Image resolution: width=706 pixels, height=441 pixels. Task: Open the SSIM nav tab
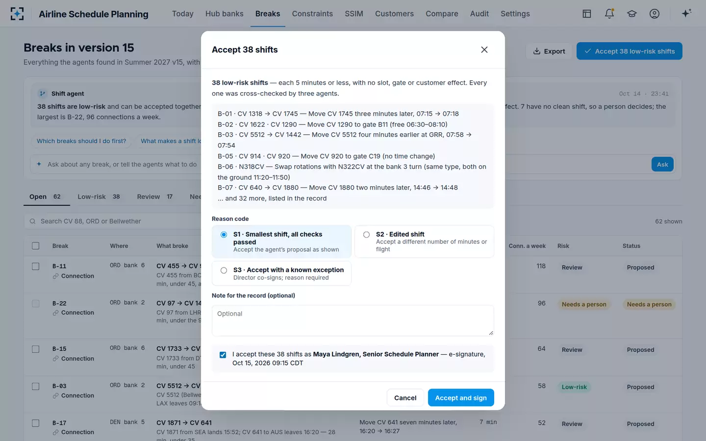pyautogui.click(x=354, y=14)
